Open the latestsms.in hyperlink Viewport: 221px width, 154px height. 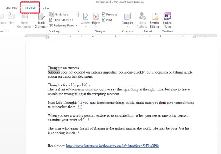coord(112,146)
